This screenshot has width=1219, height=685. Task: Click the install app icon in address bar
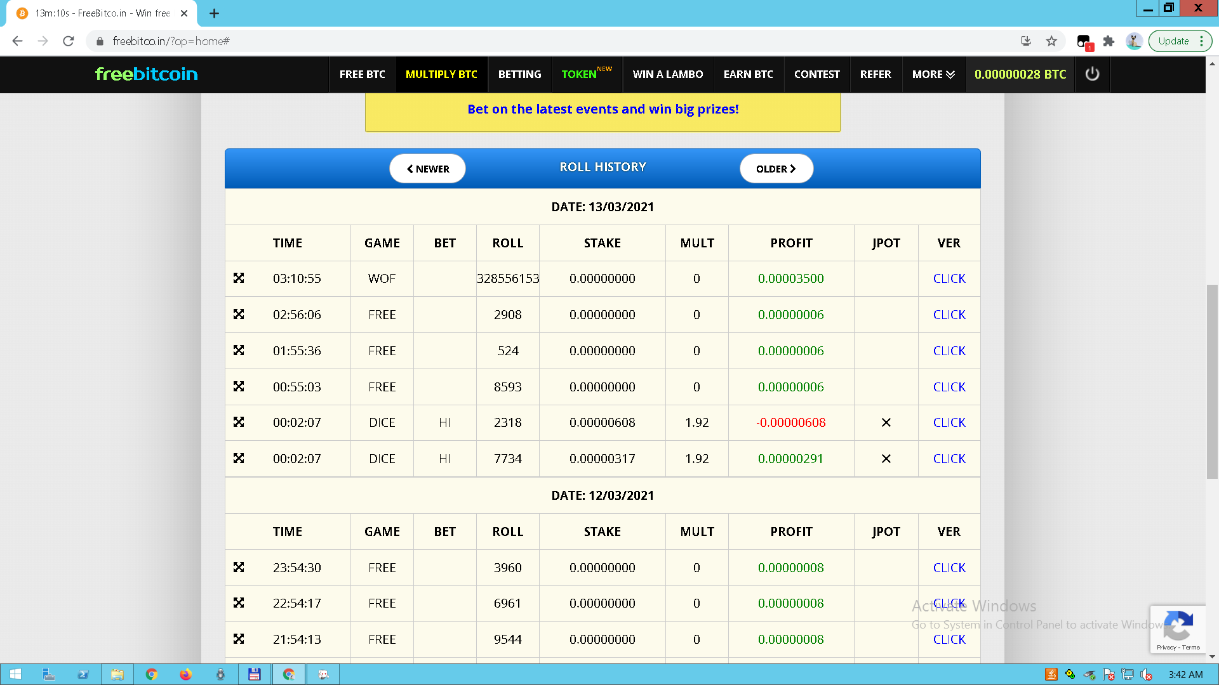pyautogui.click(x=1026, y=41)
